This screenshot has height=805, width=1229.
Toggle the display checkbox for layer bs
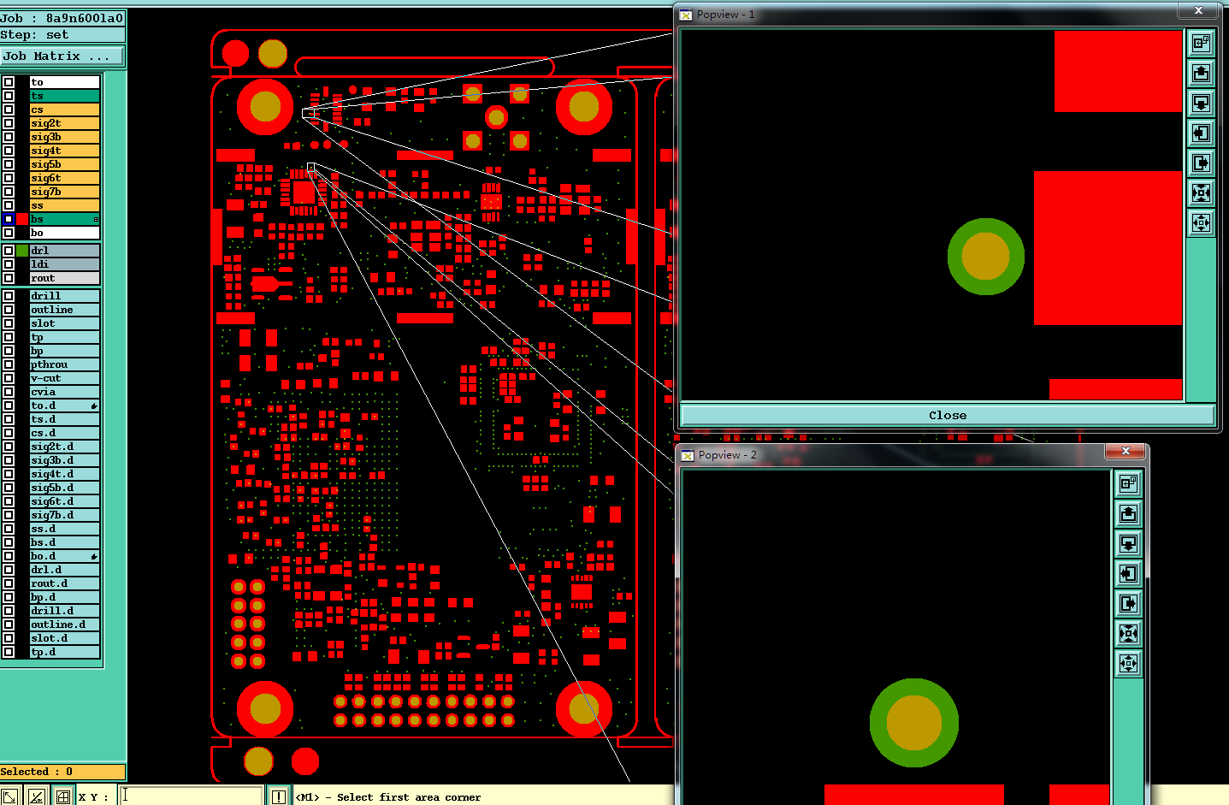(9, 219)
